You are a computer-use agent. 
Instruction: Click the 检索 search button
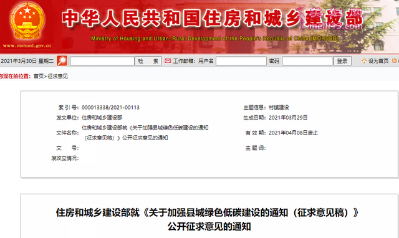[x=148, y=61]
